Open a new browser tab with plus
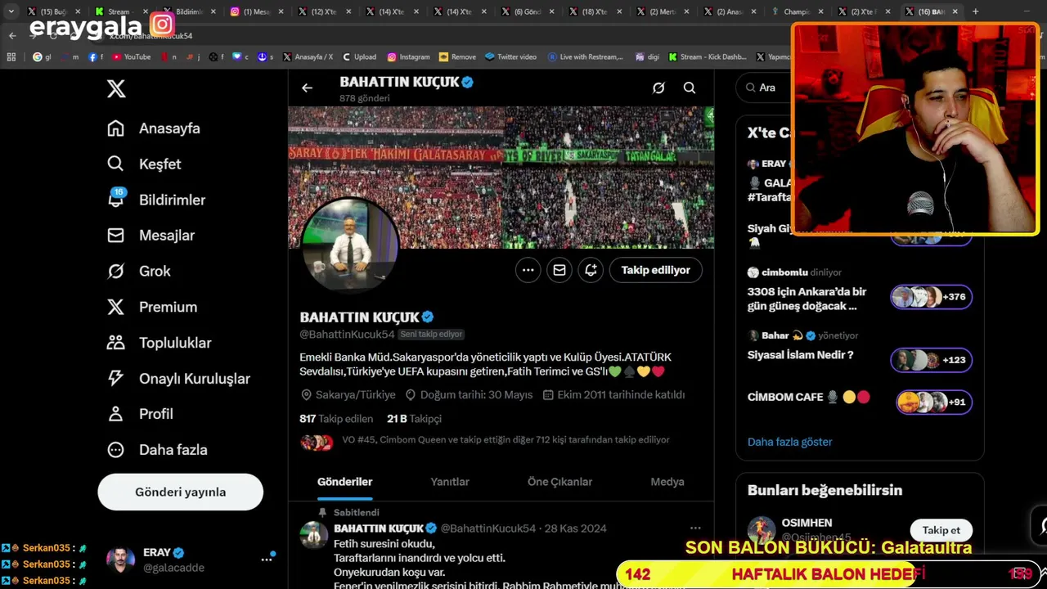Viewport: 1047px width, 589px height. 975,11
